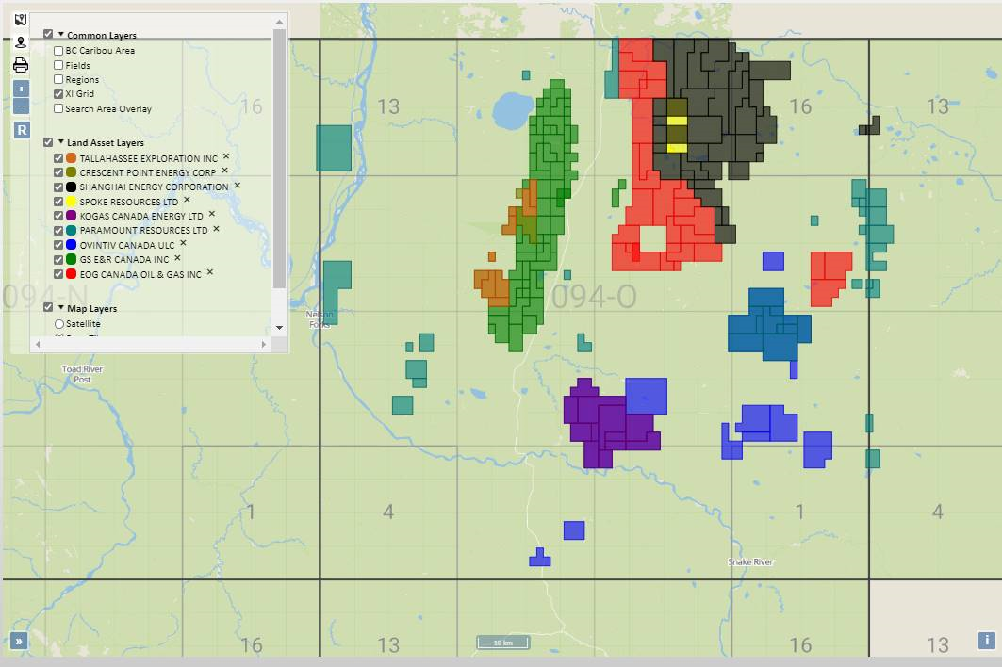This screenshot has width=1002, height=667.
Task: Click the map layers icon at top-left
Action: (x=21, y=20)
